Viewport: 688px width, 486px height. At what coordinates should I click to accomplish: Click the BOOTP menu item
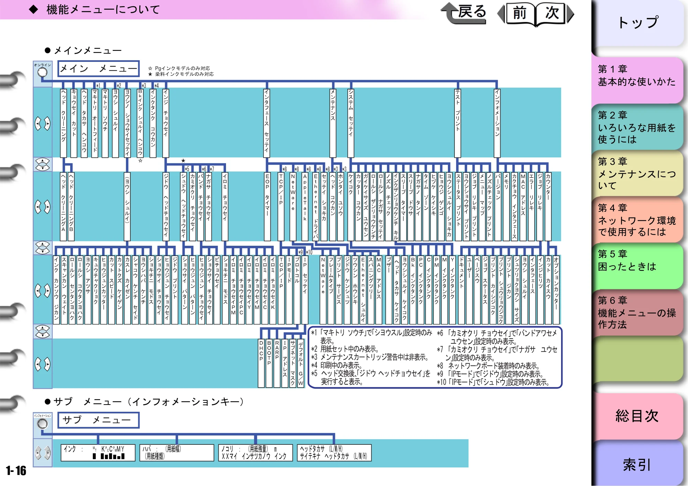point(269,363)
